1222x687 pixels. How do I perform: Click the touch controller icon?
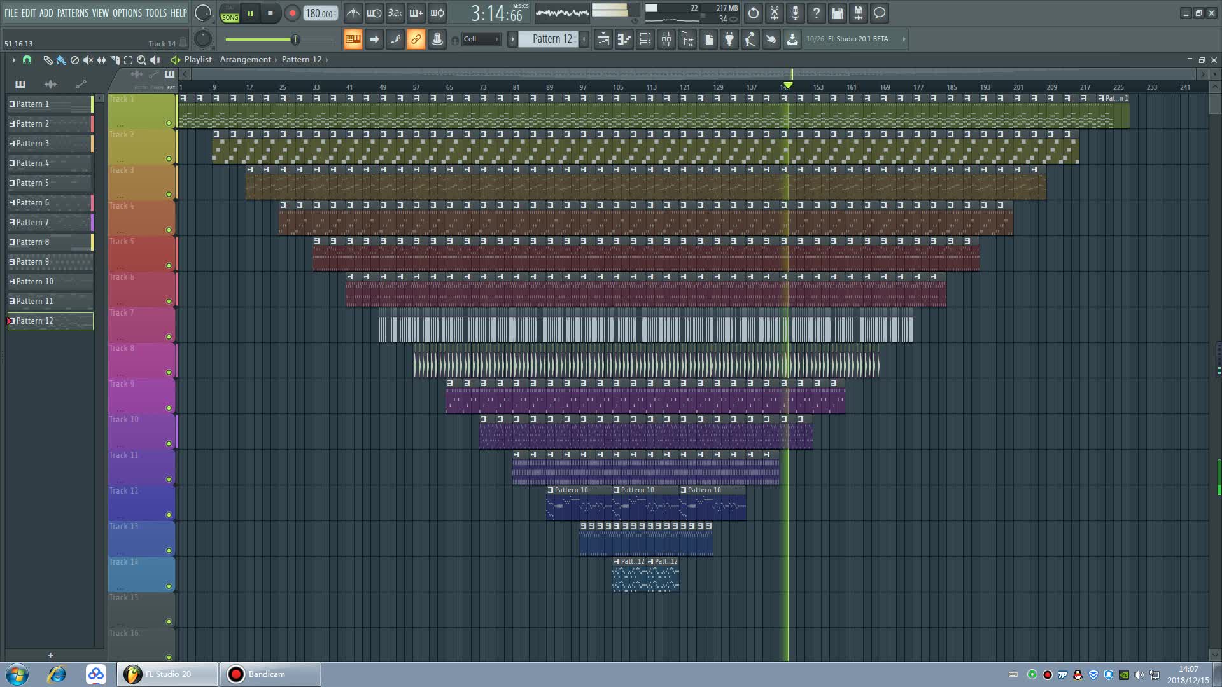pos(771,39)
